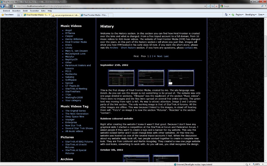Switch to Final Frontier Media - Hist... tab

coord(94,15)
